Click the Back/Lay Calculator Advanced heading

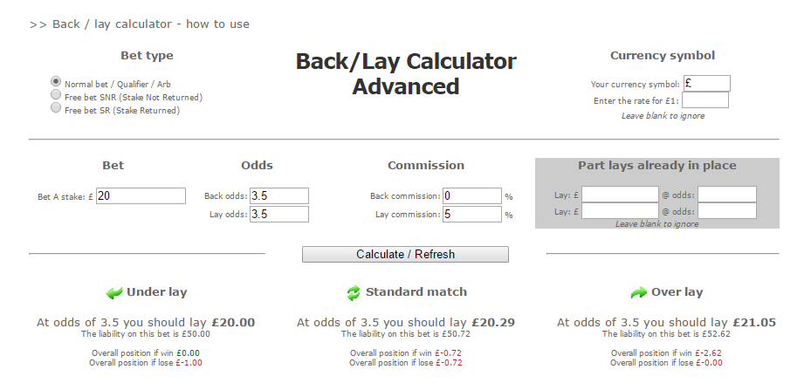(406, 74)
